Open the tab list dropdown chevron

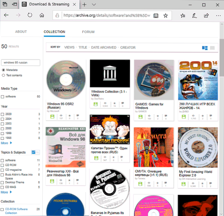[94, 5]
